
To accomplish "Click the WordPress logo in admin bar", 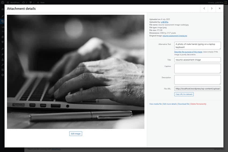I will (3, 2).
